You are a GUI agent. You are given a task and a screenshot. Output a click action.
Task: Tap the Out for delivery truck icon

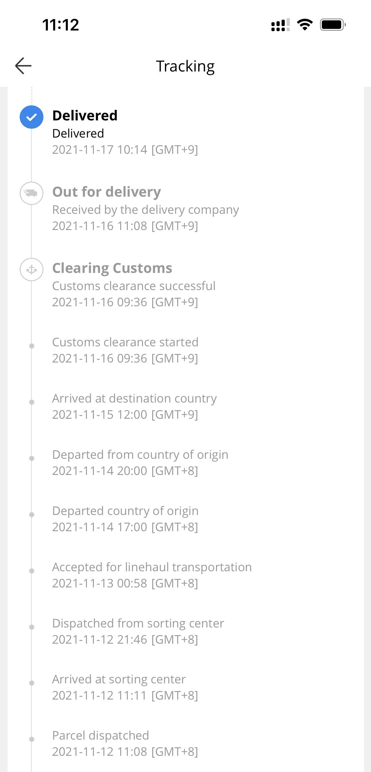click(x=31, y=193)
